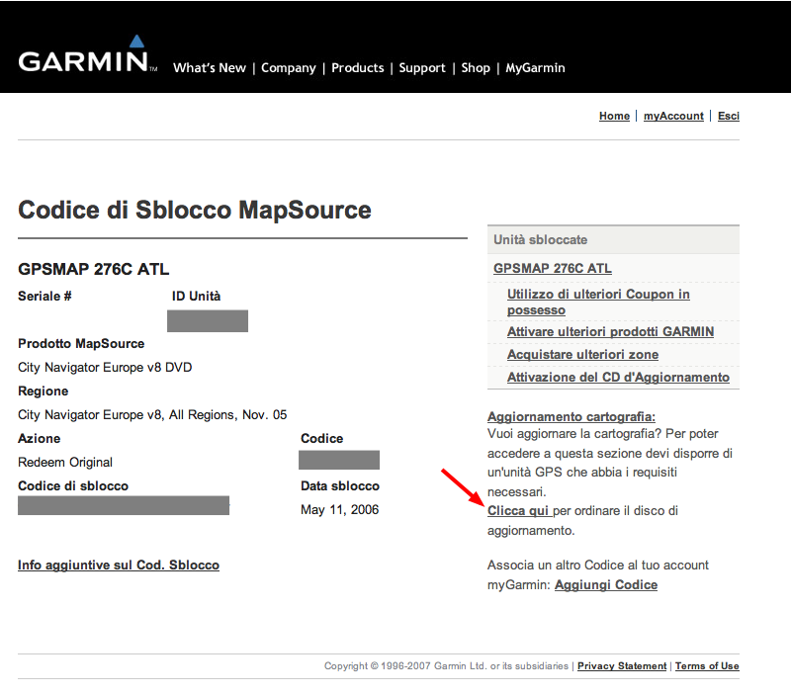
Task: Click the GPSMAP 276C ATL product heading
Action: coord(94,269)
